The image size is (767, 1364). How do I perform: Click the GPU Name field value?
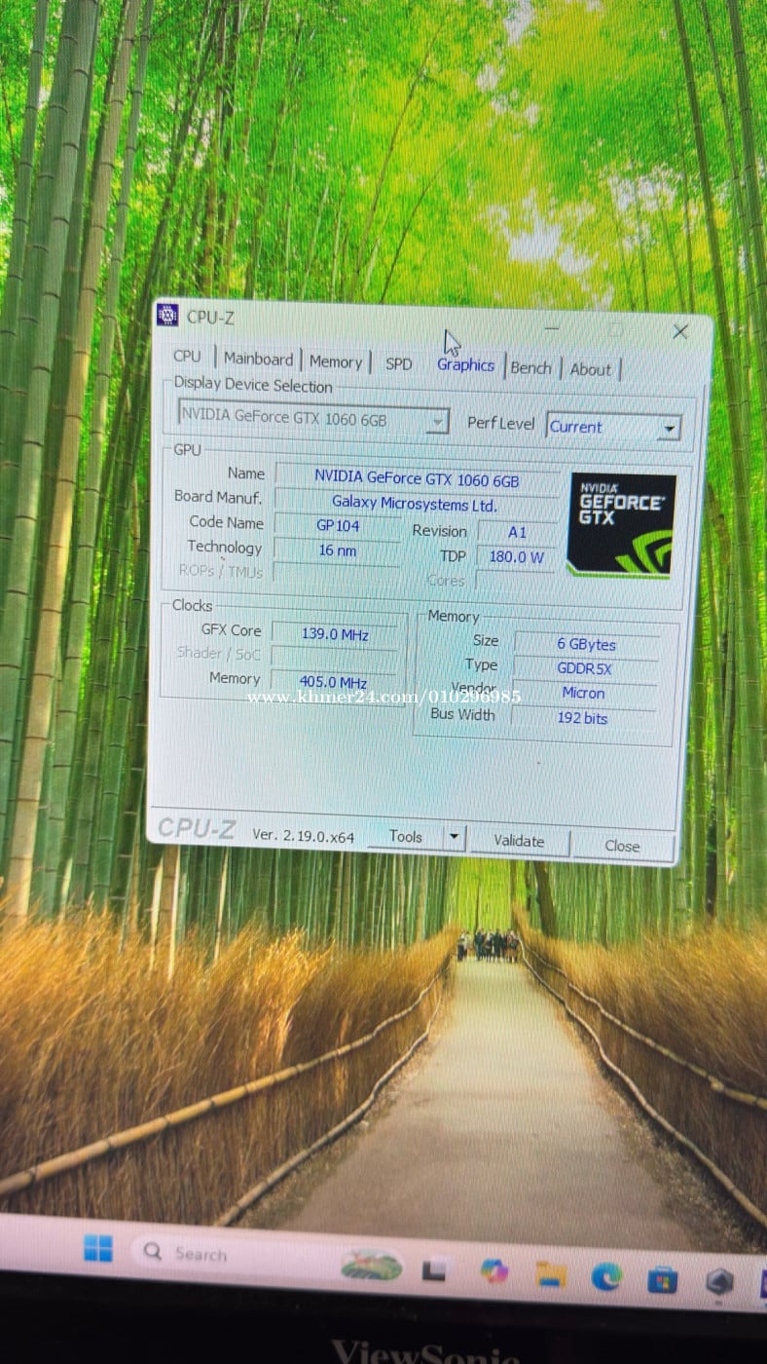417,478
